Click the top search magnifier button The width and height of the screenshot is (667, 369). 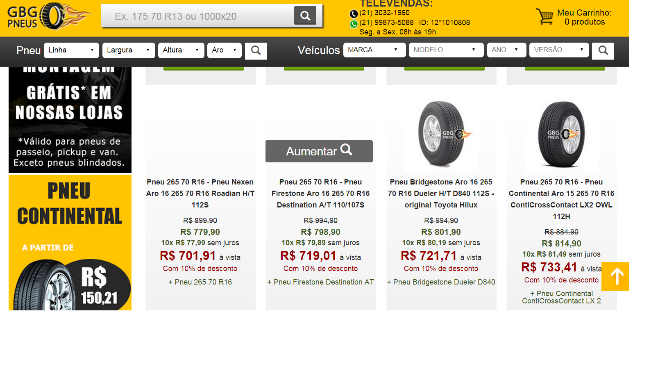[x=305, y=16]
